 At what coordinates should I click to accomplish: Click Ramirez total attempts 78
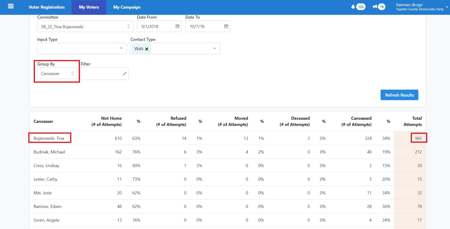pyautogui.click(x=419, y=207)
